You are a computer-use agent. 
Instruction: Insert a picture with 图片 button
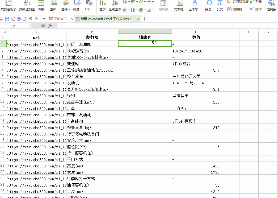(54, 6)
